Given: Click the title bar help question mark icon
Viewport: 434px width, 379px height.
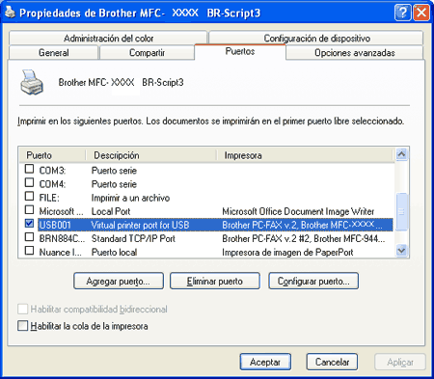Looking at the screenshot, I should tap(402, 14).
